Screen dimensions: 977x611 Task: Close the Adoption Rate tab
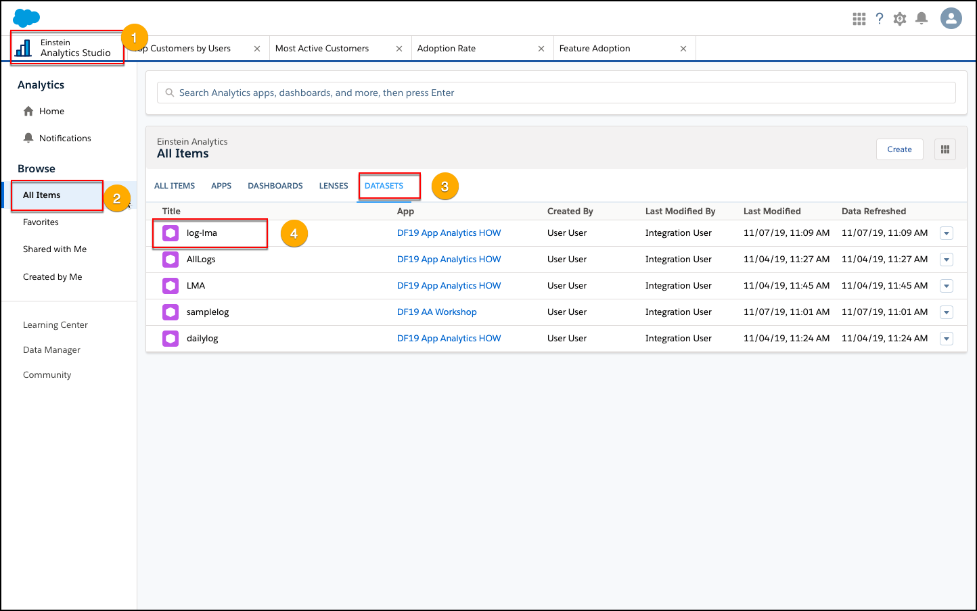[541, 49]
